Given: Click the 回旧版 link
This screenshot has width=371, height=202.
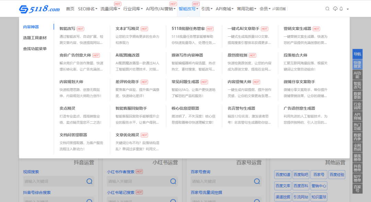Looking at the screenshot, I should point(279,9).
